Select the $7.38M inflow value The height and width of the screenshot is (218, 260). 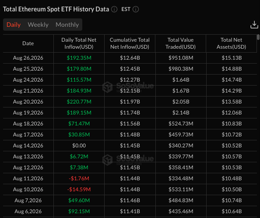coord(79,168)
